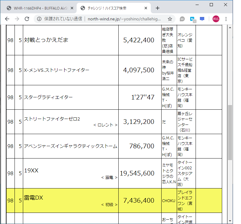Maximize the Chrome window
The image size is (241, 224).
click(211, 5)
